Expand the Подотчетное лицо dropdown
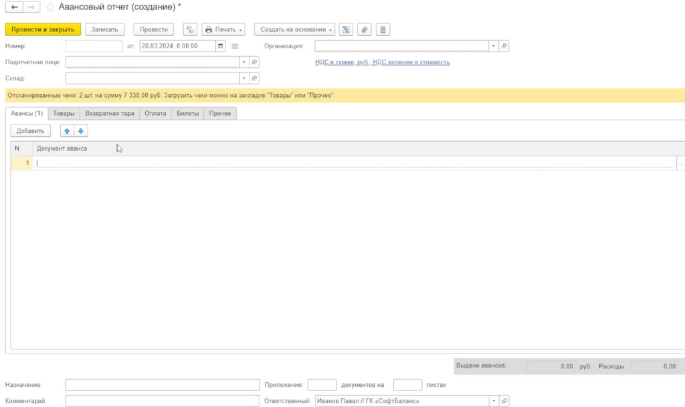The height and width of the screenshot is (407, 685). [244, 62]
